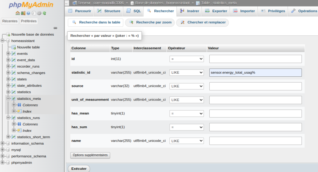Reload the navigation panel icon
Image resolution: width=318 pixels, height=172 pixels.
pos(44,13)
